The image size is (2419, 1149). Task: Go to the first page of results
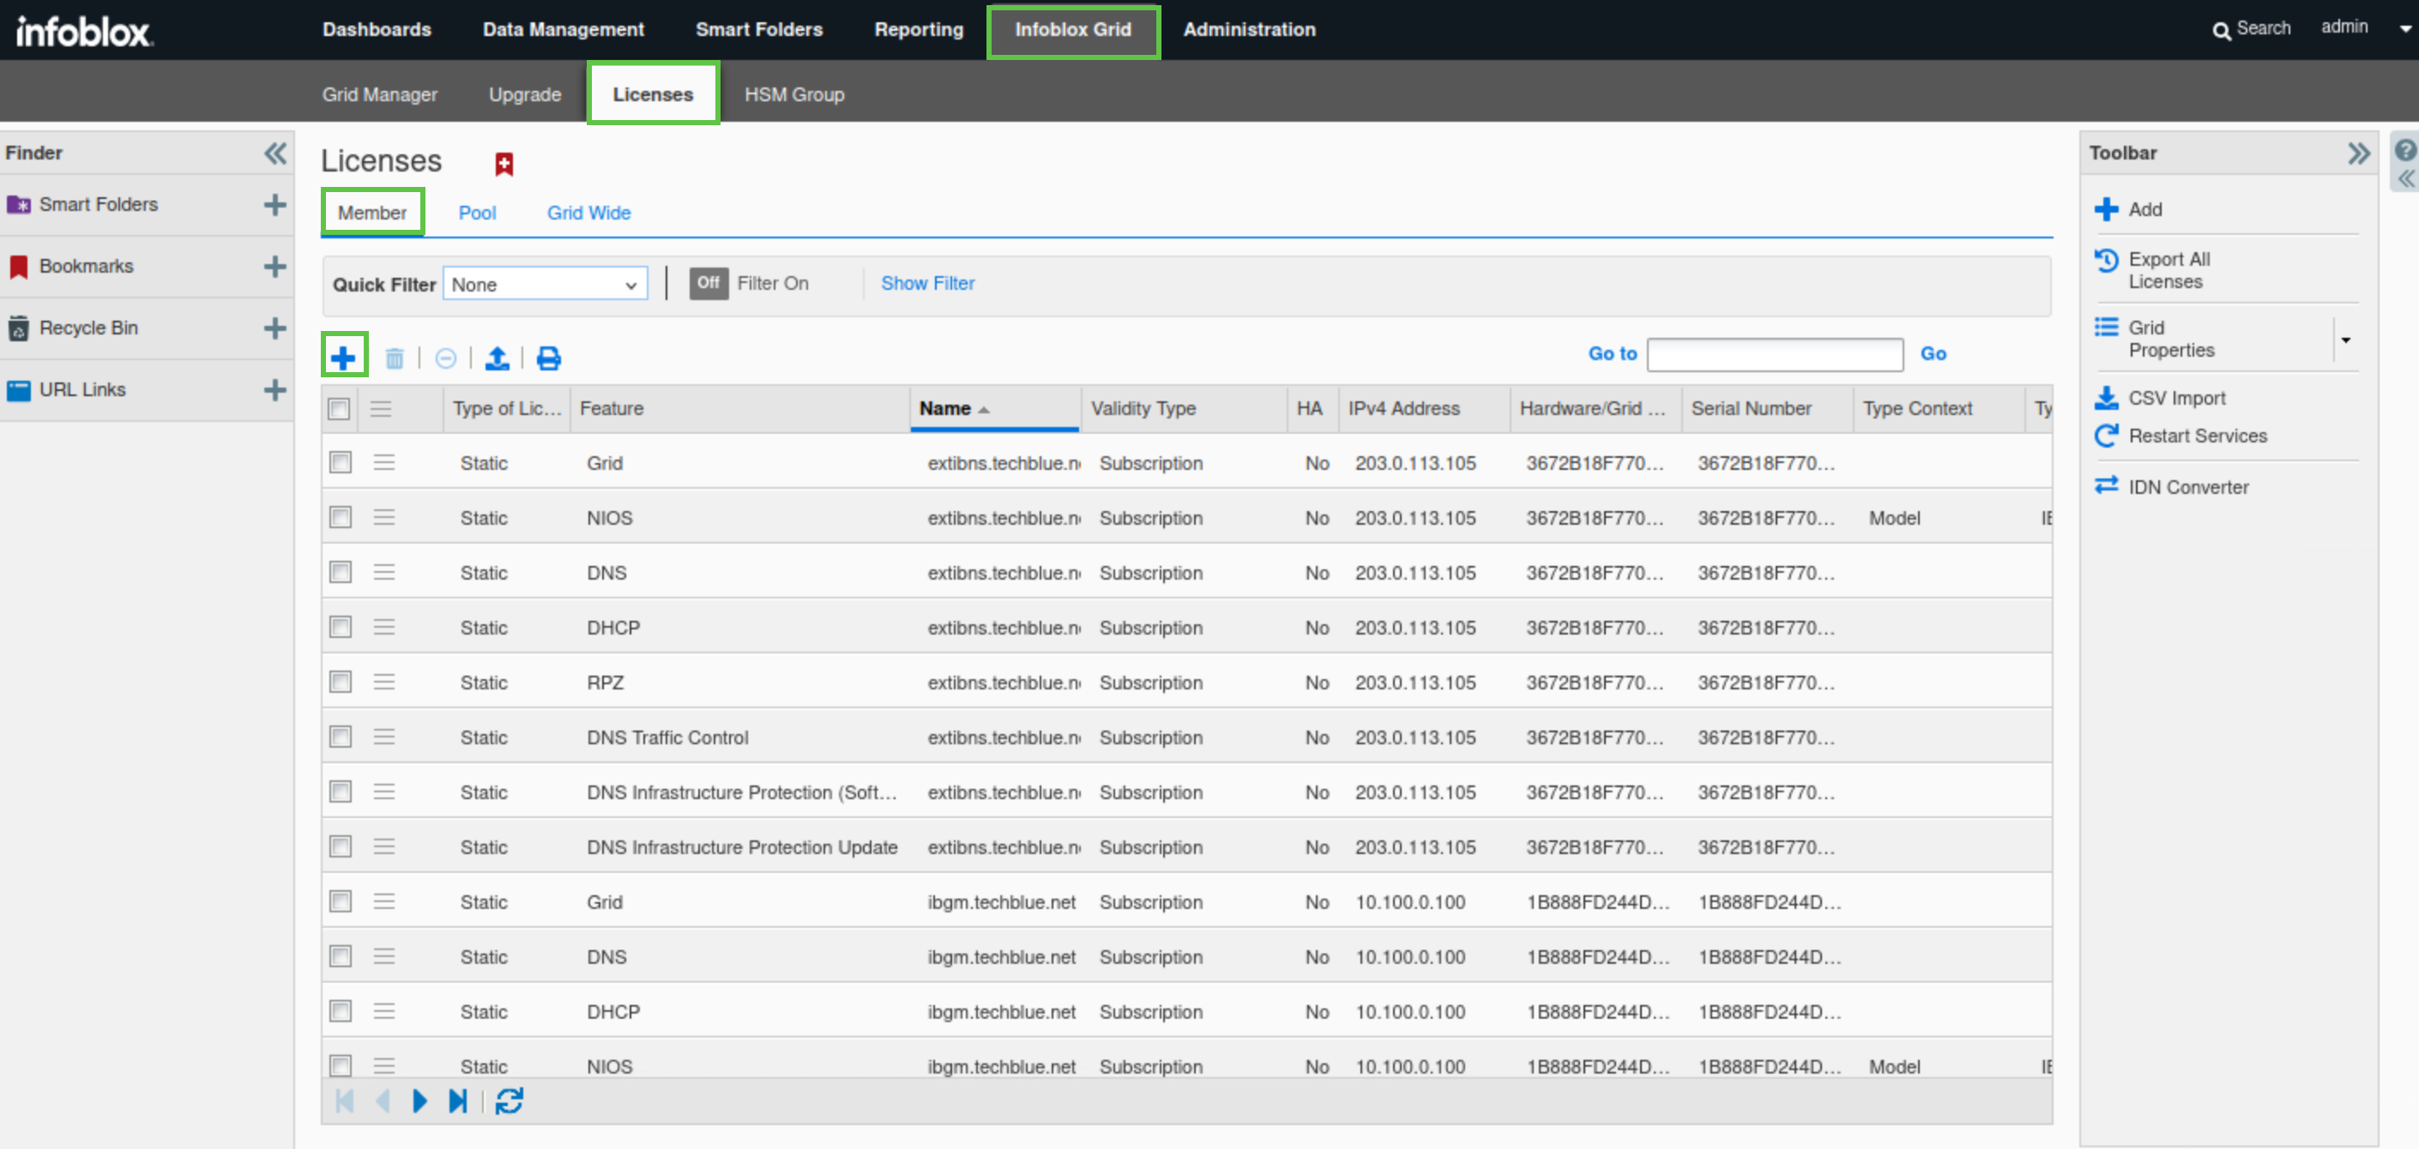coord(345,1100)
